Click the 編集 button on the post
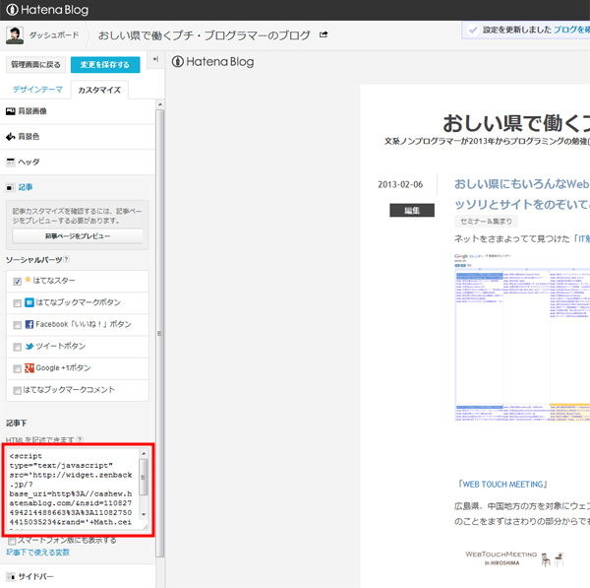The image size is (590, 588). pyautogui.click(x=412, y=211)
